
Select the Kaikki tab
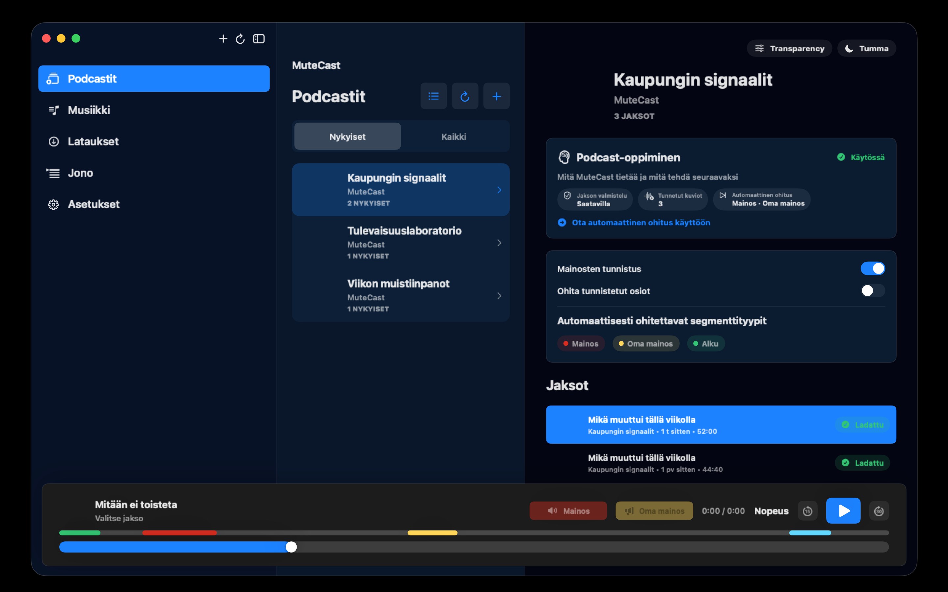(x=454, y=136)
